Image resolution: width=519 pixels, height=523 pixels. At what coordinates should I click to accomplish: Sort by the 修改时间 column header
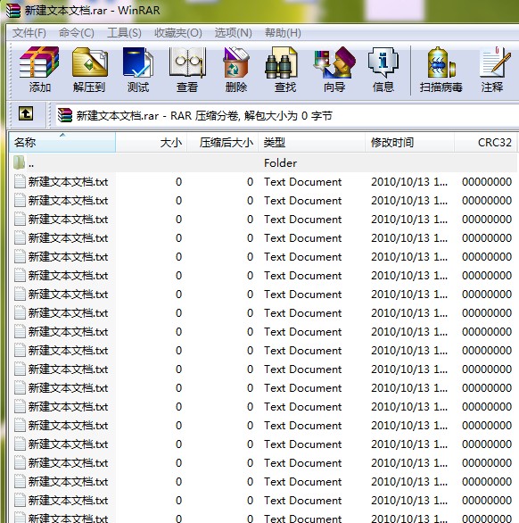(409, 143)
